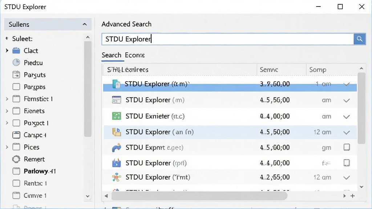The height and width of the screenshot is (209, 372).
Task: Click the STDU Explorer search input field
Action: (227, 39)
